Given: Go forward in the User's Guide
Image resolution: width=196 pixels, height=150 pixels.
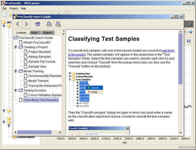Looking at the screenshot, I should [x=27, y=24].
